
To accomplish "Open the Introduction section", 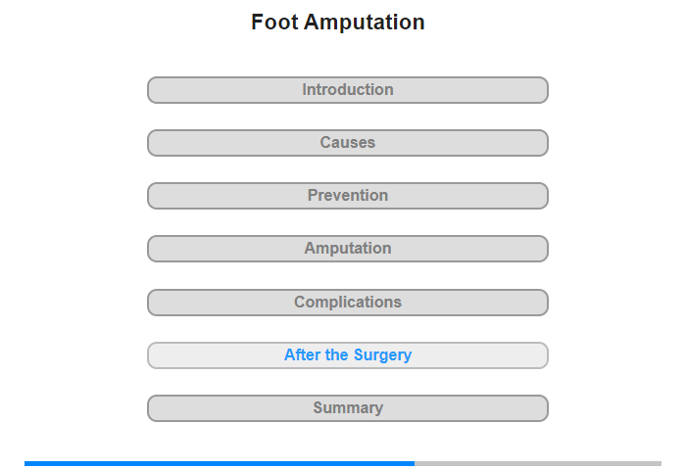I will click(x=347, y=90).
